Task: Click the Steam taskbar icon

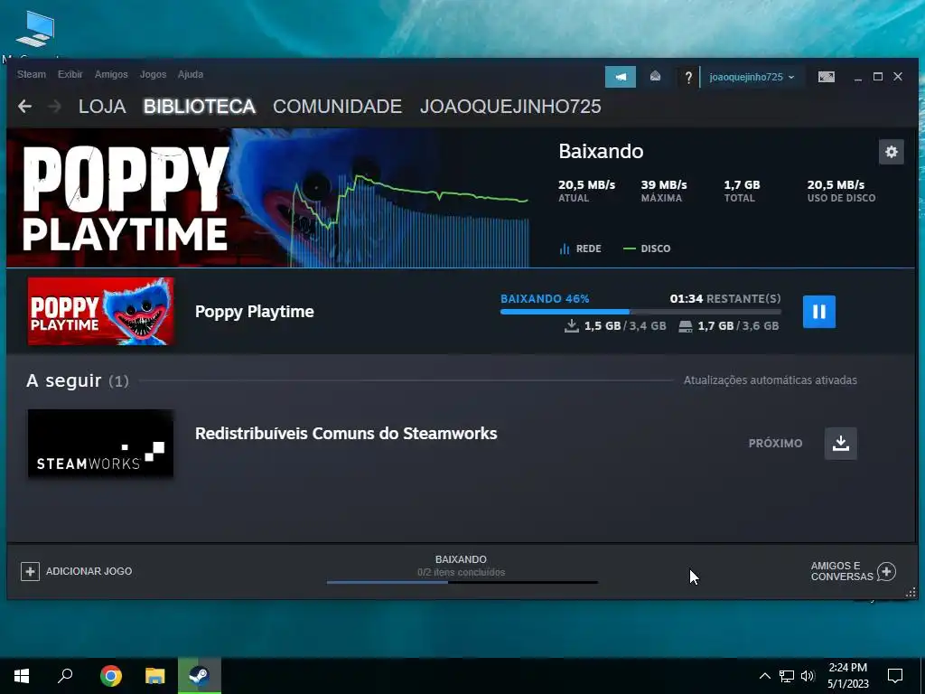Action: (x=200, y=676)
